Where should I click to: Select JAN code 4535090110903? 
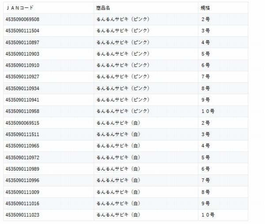click(x=23, y=54)
